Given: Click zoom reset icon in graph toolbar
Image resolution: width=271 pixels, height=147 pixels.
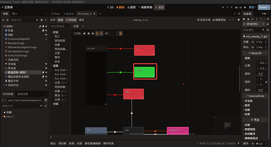Looking at the screenshot, I should [x=88, y=33].
